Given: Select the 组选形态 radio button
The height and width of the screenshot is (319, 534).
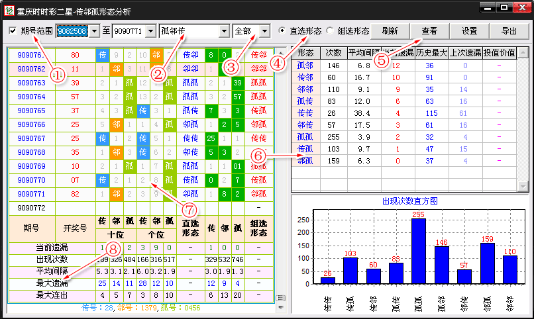Looking at the screenshot, I should 329,31.
